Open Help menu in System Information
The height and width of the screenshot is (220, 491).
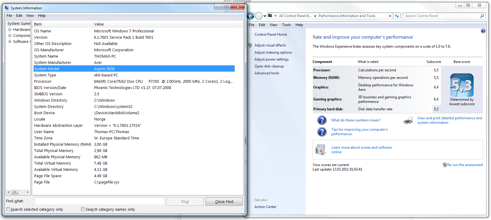coord(42,16)
